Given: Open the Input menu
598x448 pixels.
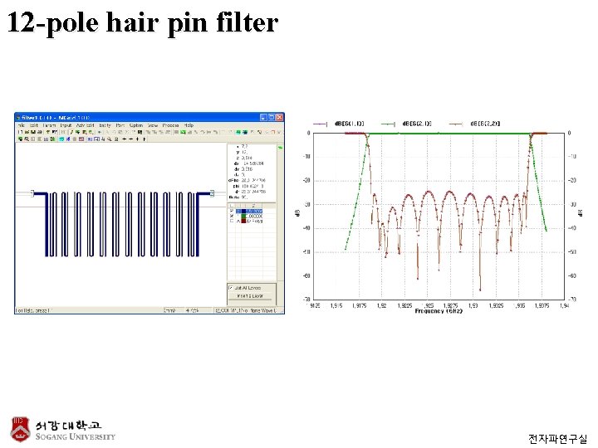Looking at the screenshot, I should pos(66,125).
